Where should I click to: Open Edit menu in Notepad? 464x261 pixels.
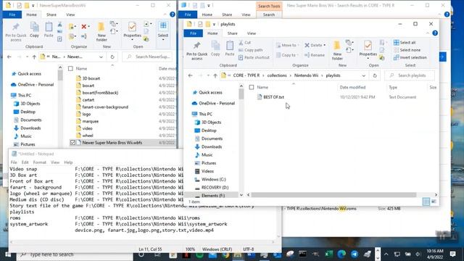(x=25, y=162)
